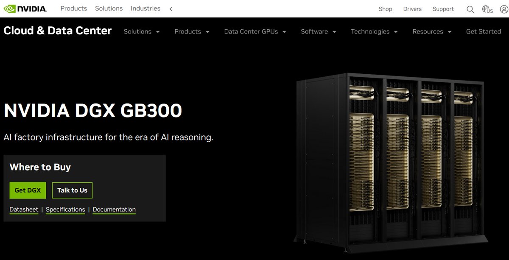Screen dimensions: 509x260
Task: Open the search magnifier icon
Action: click(470, 9)
